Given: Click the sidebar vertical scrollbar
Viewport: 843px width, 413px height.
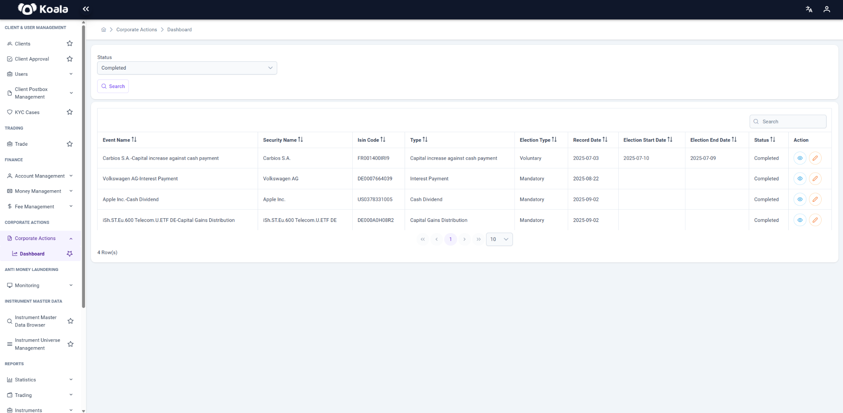Looking at the screenshot, I should 84,165.
